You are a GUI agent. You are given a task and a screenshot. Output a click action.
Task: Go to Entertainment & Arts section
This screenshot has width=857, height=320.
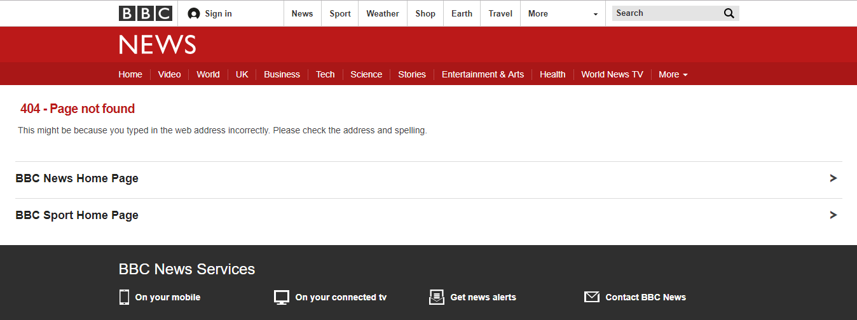(x=483, y=74)
